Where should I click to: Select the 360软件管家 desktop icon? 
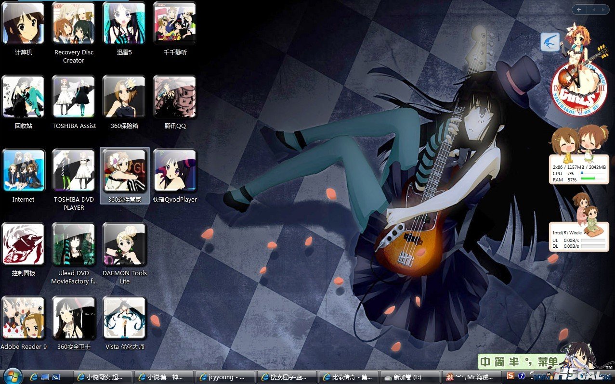tap(124, 171)
